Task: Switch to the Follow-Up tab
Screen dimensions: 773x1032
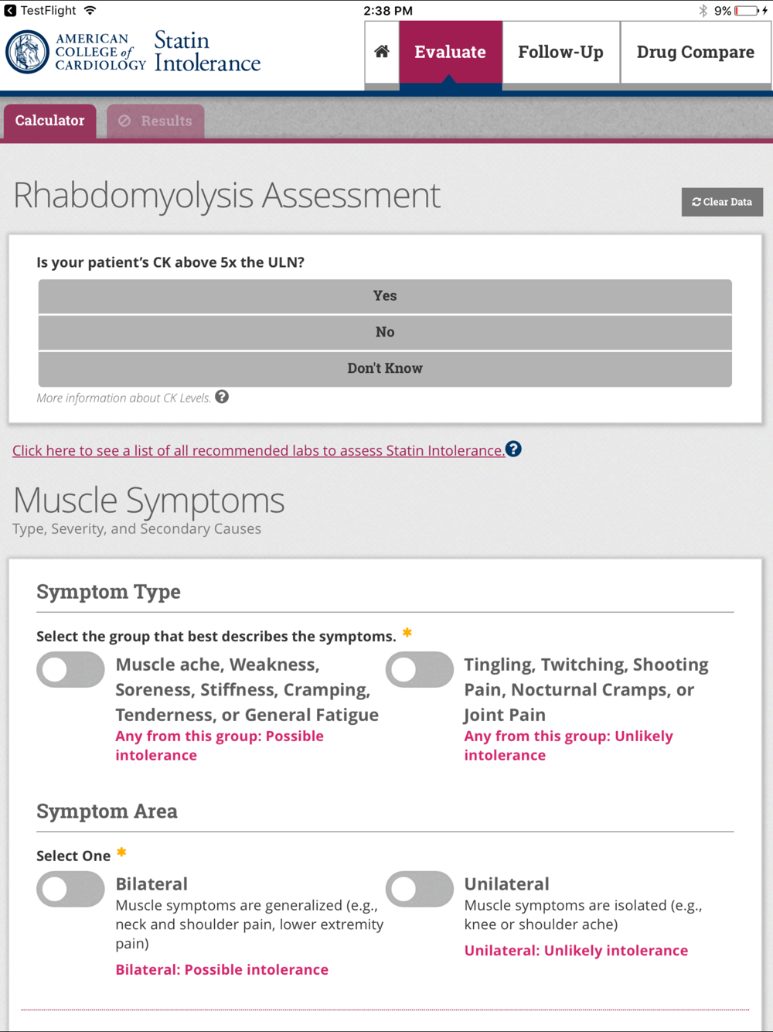Action: (561, 52)
